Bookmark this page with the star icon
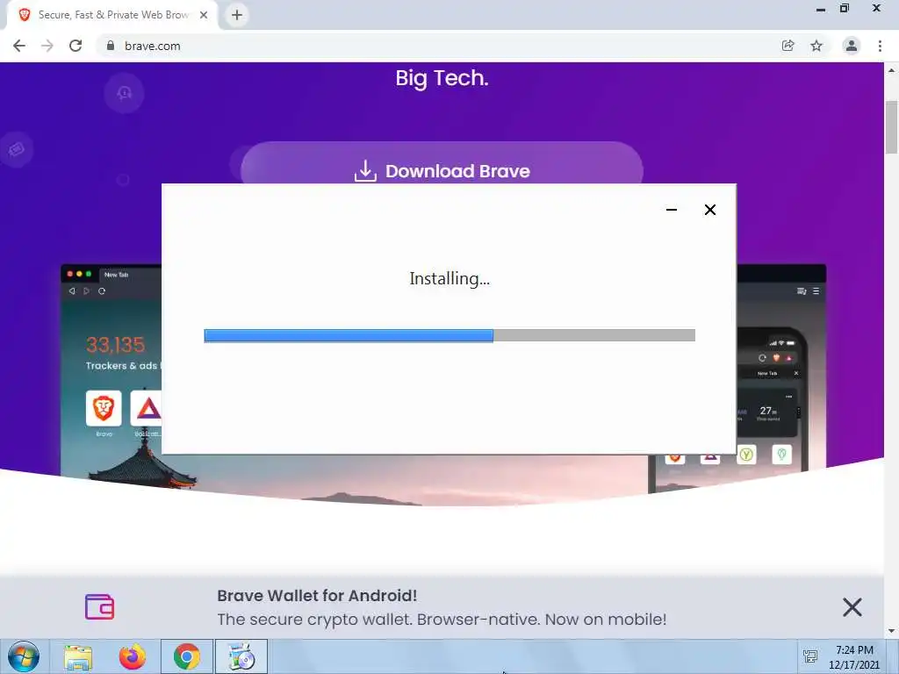Viewport: 899px width, 674px height. 816,46
